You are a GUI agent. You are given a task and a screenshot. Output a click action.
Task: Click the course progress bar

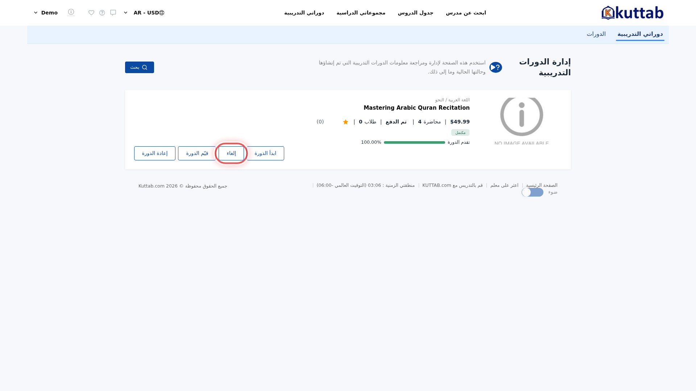point(414,143)
